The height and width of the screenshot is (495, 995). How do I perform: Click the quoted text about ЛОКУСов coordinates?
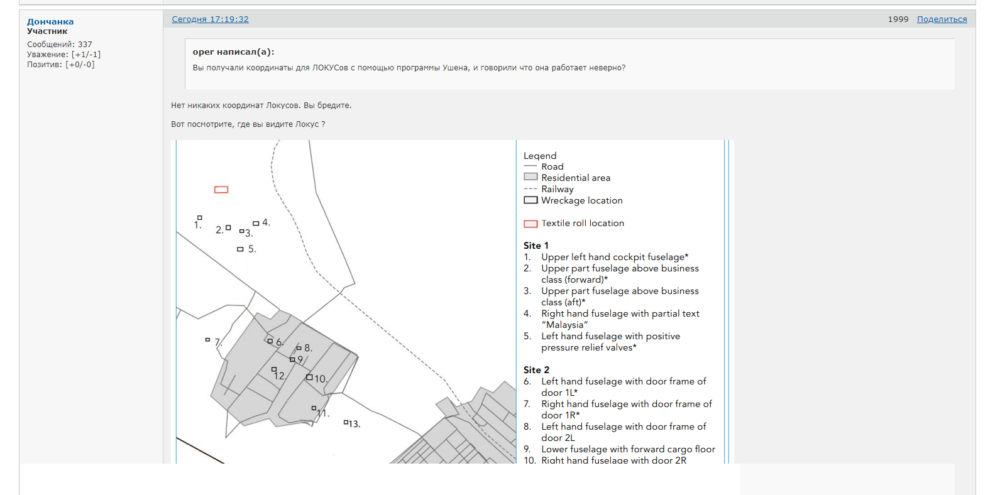pos(409,68)
